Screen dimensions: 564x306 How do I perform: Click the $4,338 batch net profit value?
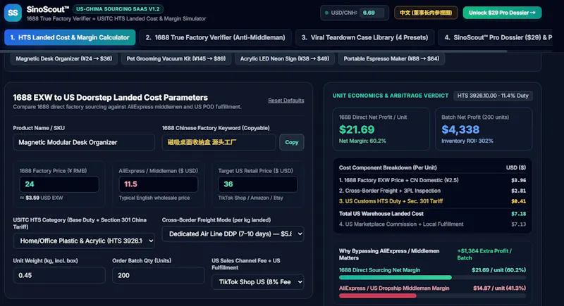coord(460,129)
